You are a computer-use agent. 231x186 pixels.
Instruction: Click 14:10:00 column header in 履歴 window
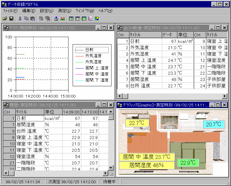point(90,112)
